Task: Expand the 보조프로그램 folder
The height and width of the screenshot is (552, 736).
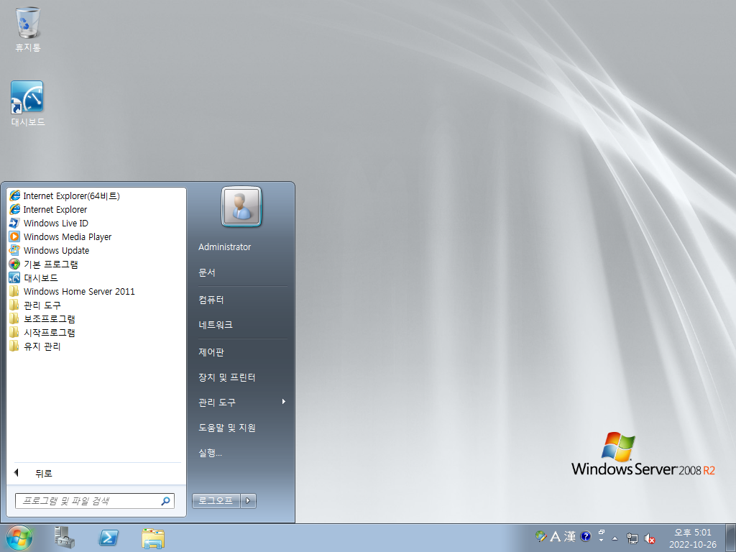Action: tap(96, 318)
